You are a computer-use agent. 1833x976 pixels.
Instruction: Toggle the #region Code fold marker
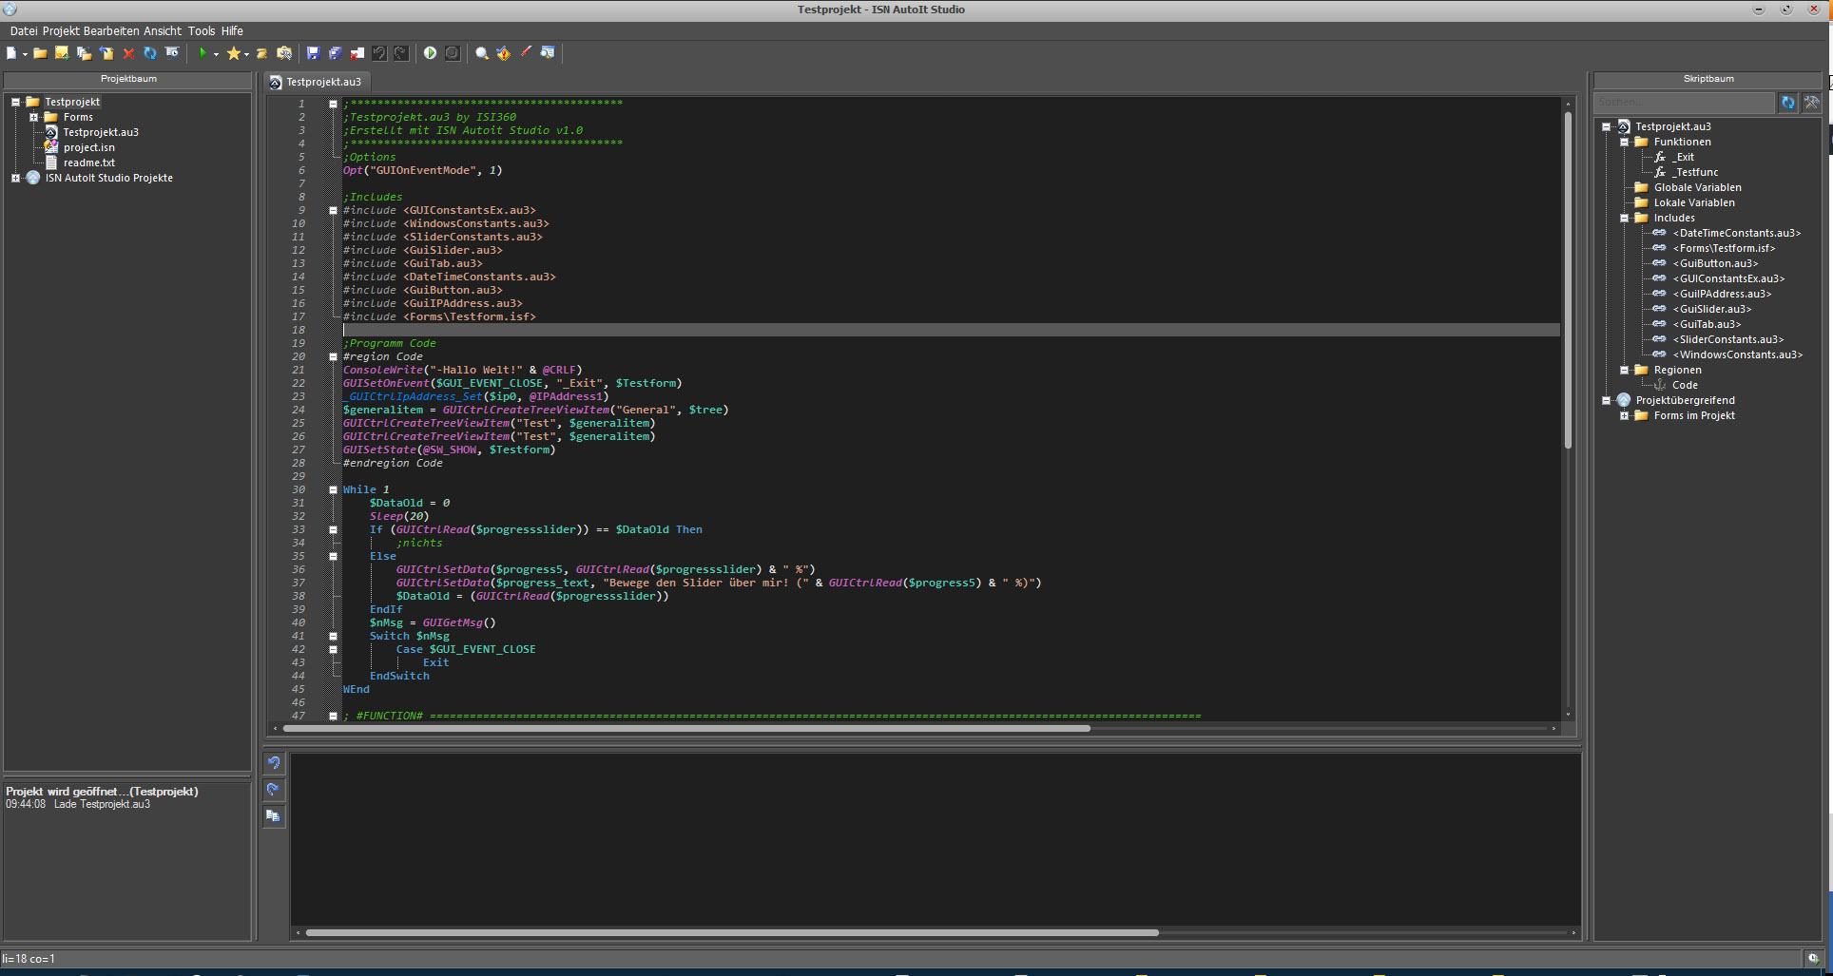(x=333, y=356)
